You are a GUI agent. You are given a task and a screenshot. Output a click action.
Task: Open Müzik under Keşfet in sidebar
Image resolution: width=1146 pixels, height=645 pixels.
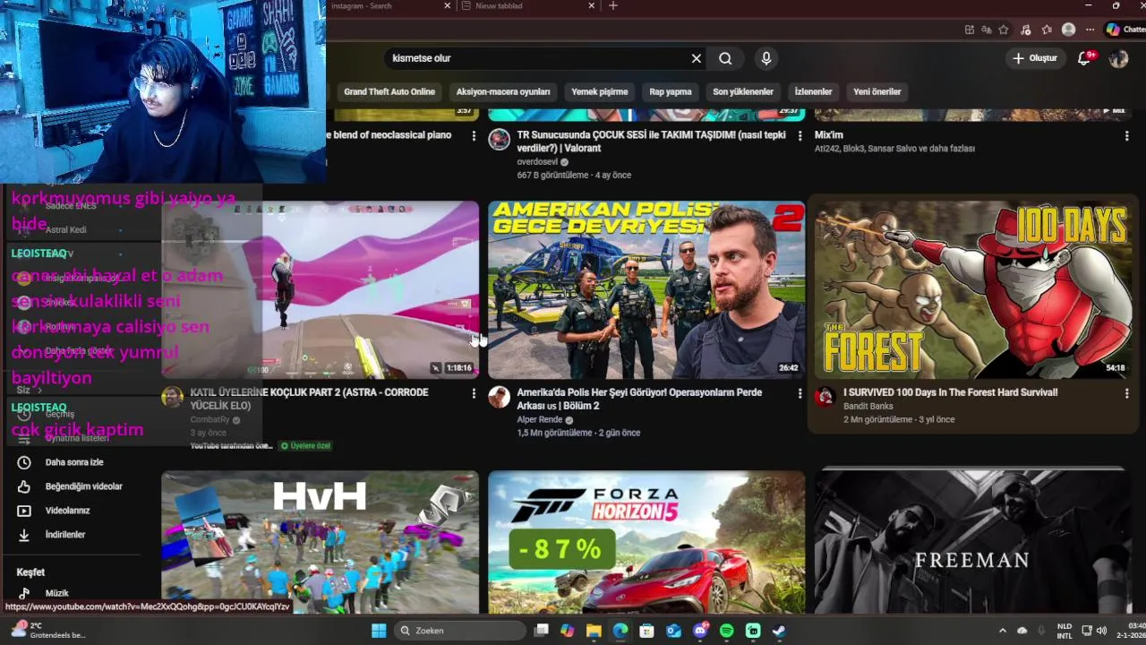[56, 593]
